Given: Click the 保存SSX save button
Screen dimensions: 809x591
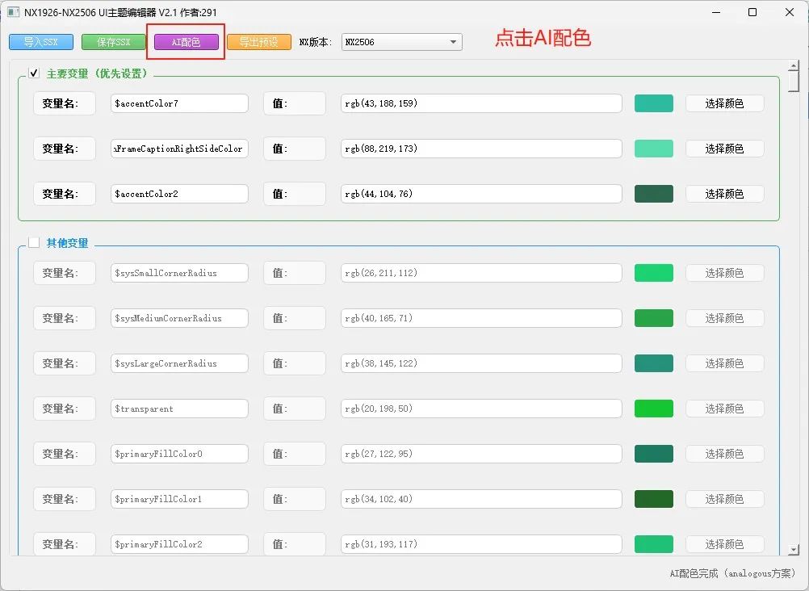Looking at the screenshot, I should tap(114, 42).
